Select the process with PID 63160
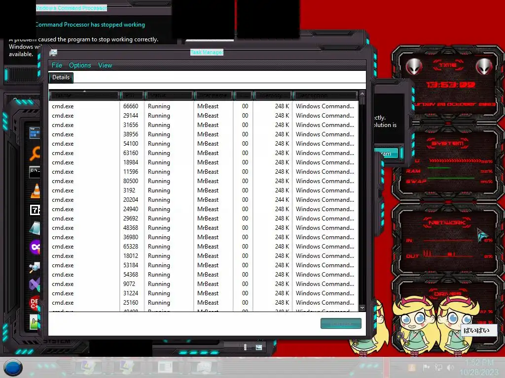 coord(204,153)
